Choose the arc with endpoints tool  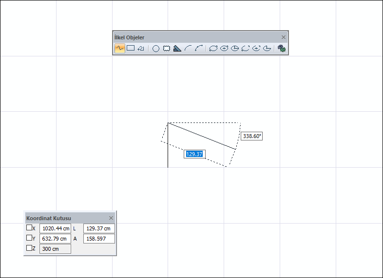pyautogui.click(x=199, y=48)
